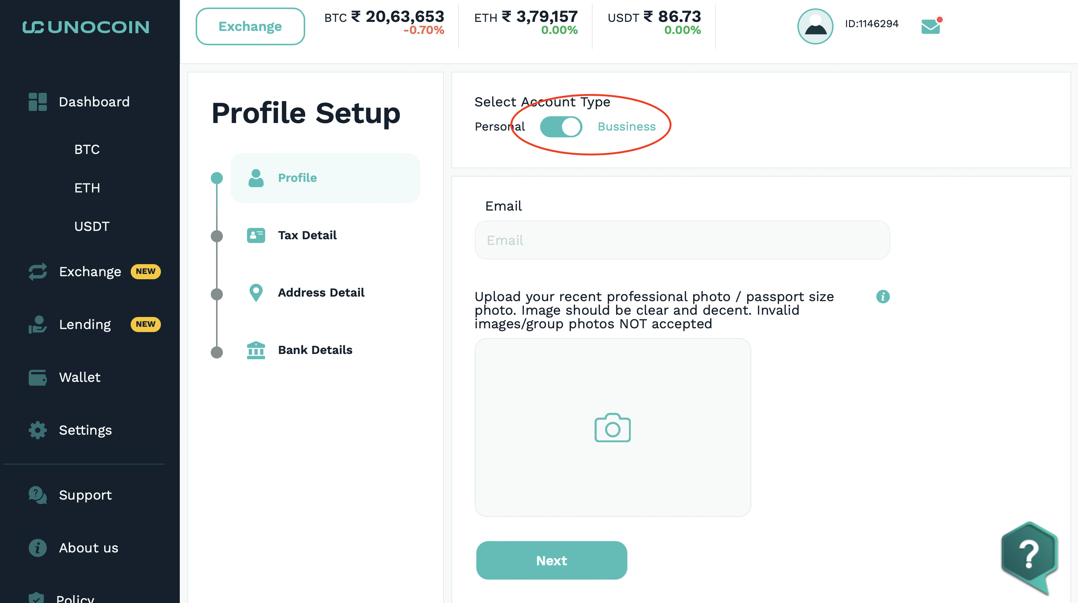Click the Exchange button in header
This screenshot has width=1078, height=603.
tap(250, 26)
